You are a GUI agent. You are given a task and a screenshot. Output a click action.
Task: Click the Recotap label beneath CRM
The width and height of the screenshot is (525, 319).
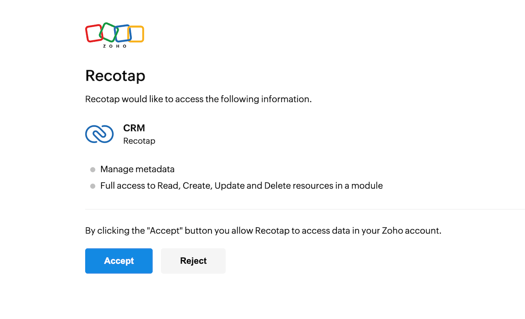click(x=139, y=141)
